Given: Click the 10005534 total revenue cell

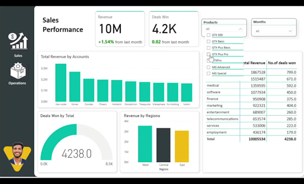Looking at the screenshot, I should [257, 139].
